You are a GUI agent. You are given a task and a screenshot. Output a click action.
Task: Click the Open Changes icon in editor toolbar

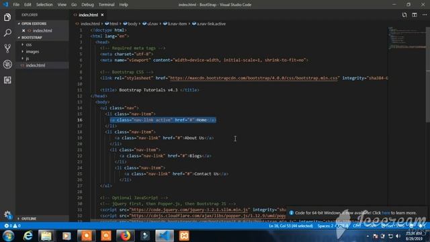pyautogui.click(x=404, y=15)
